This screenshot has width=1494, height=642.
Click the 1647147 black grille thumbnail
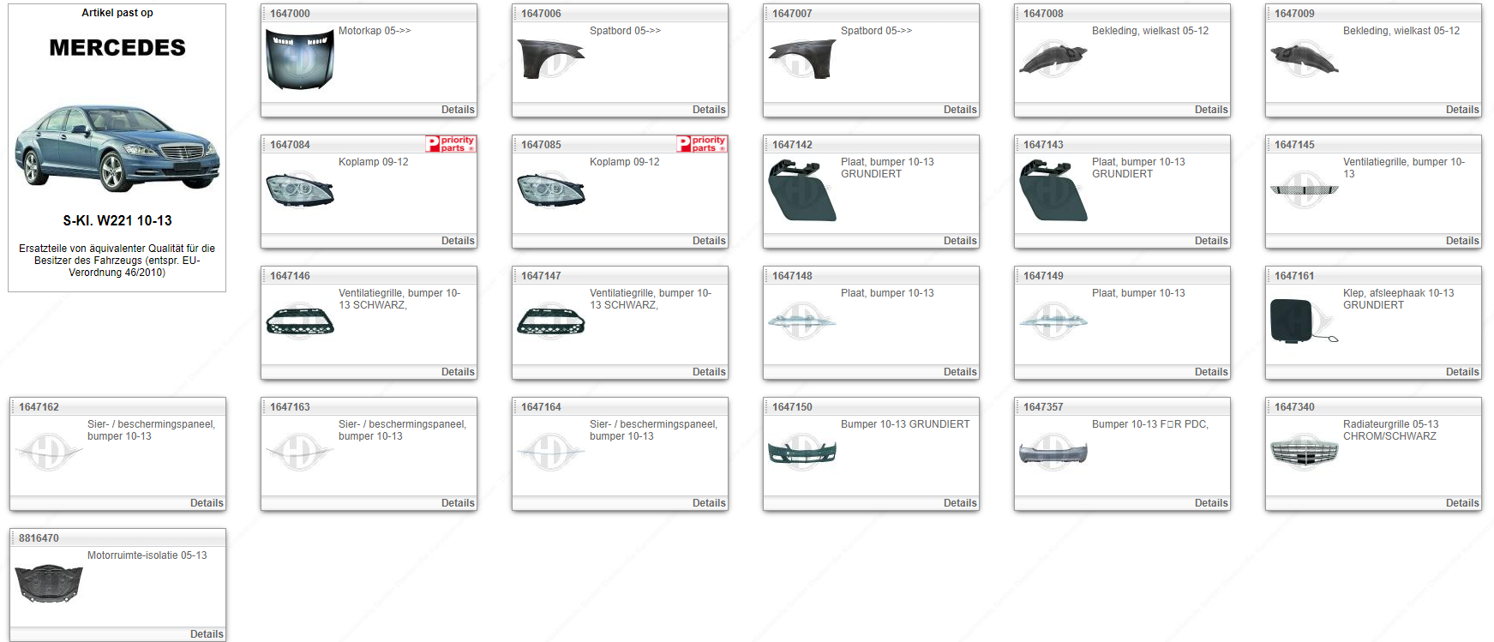click(551, 321)
